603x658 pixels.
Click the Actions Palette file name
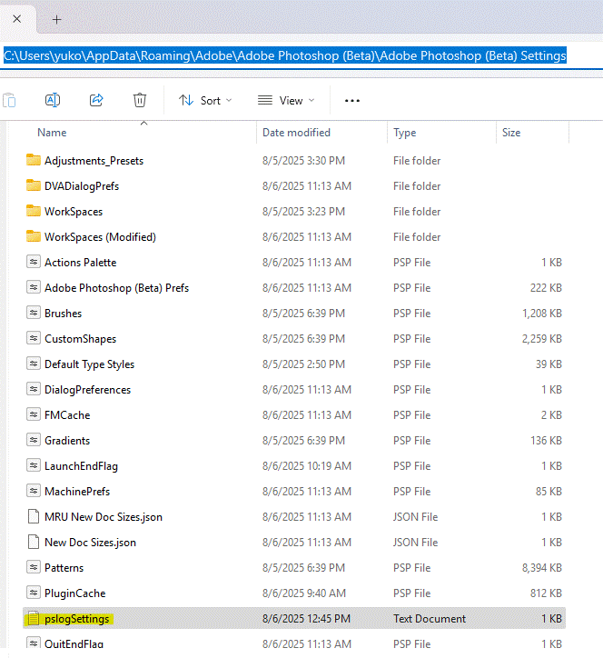click(81, 263)
